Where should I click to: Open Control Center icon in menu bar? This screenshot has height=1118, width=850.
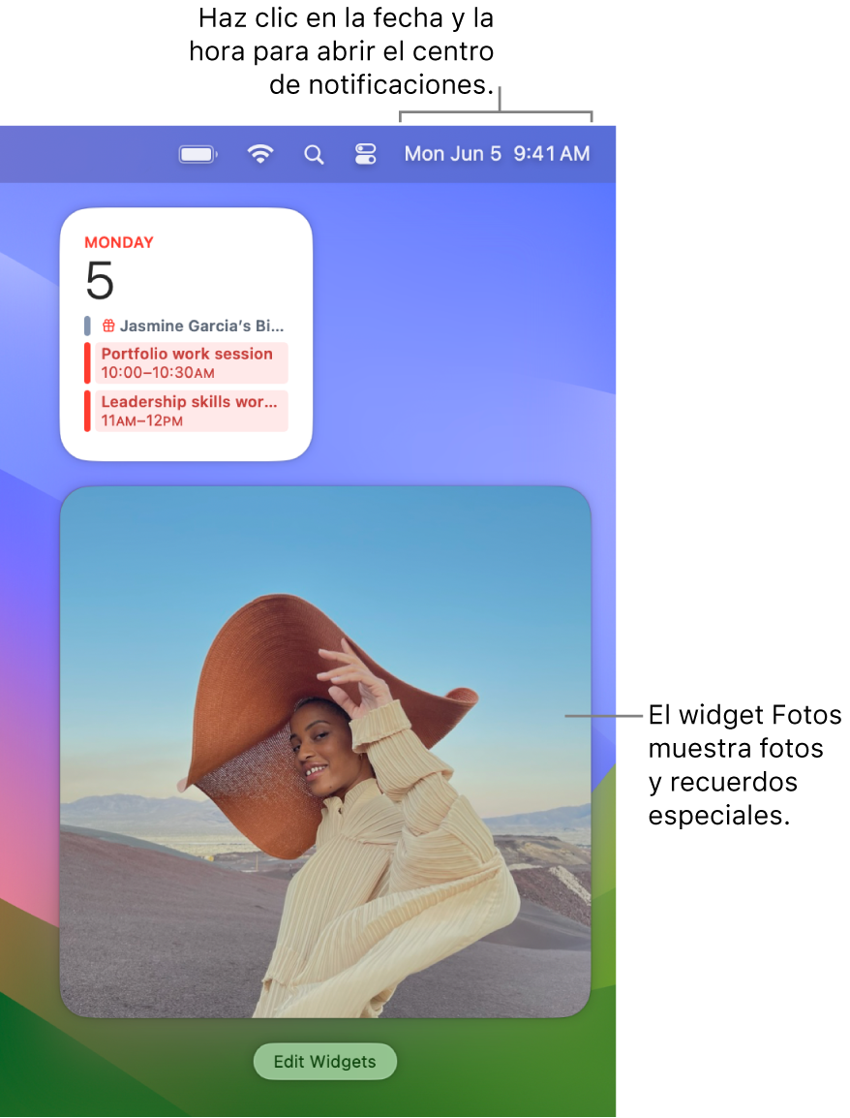(366, 154)
